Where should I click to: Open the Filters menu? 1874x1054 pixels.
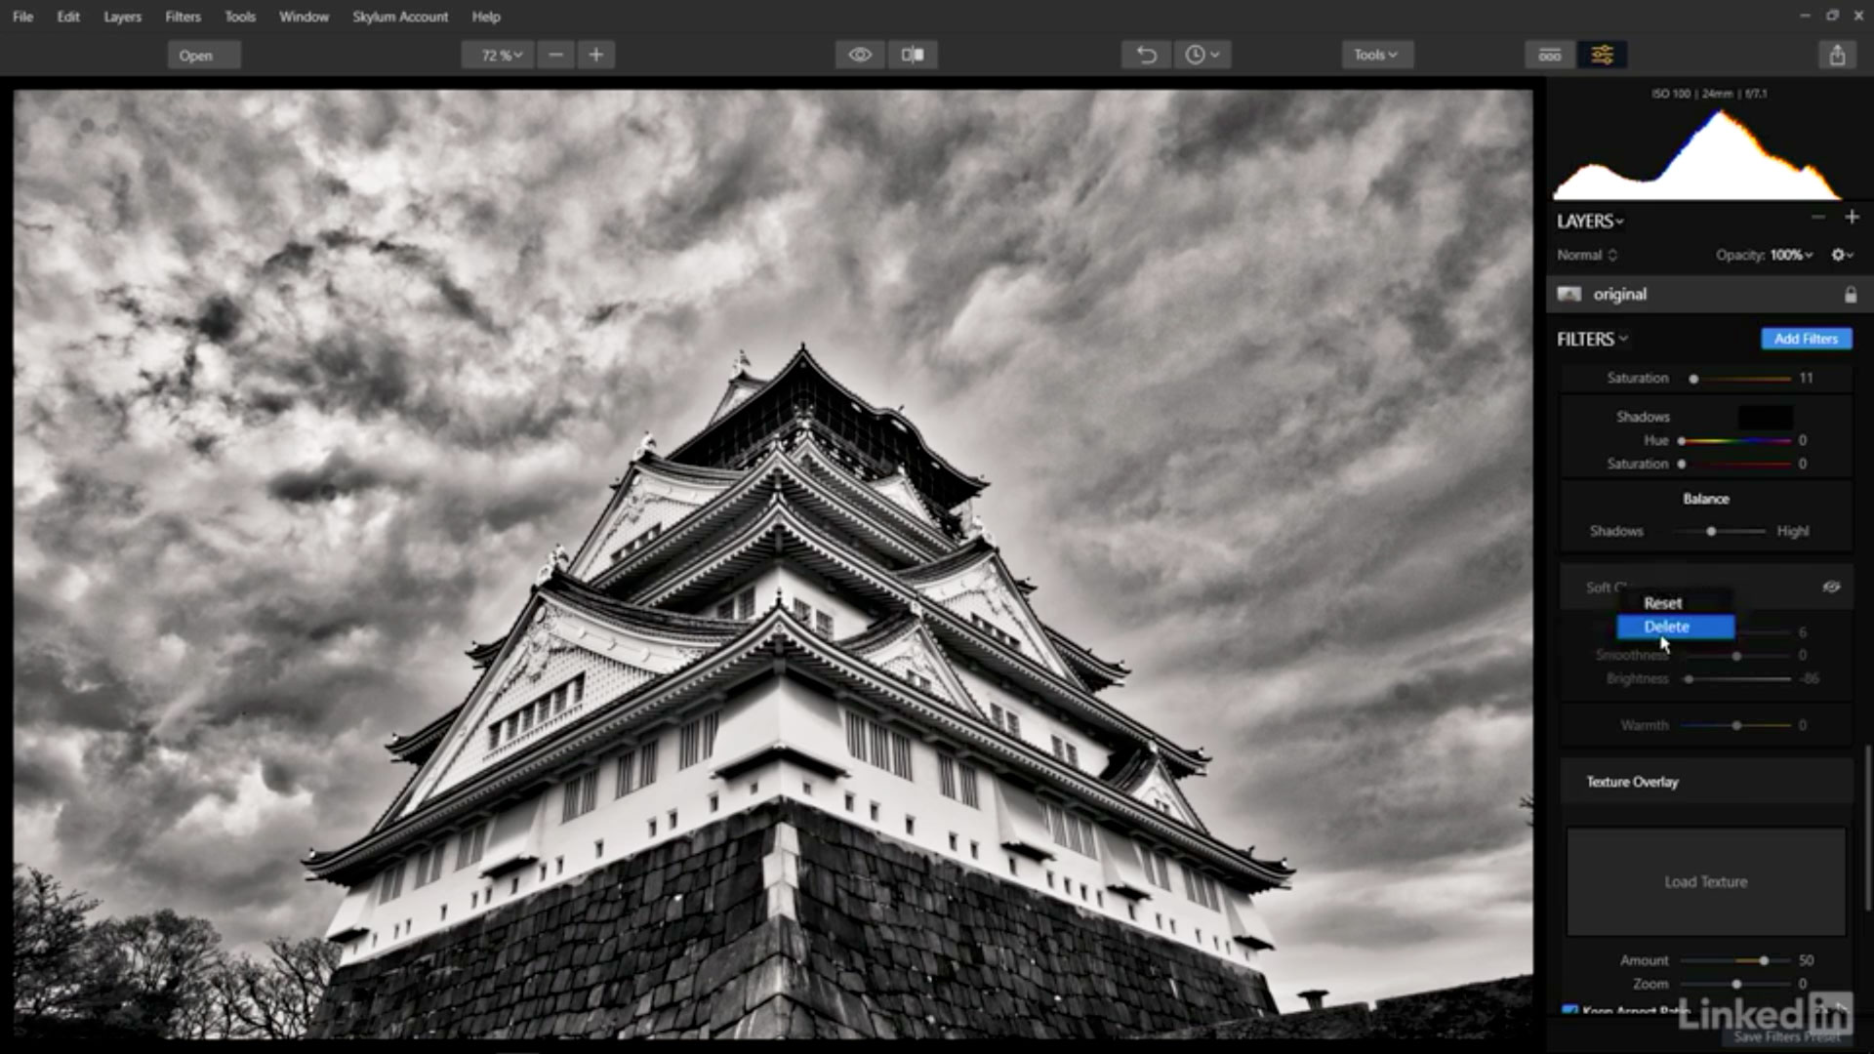[x=183, y=17]
